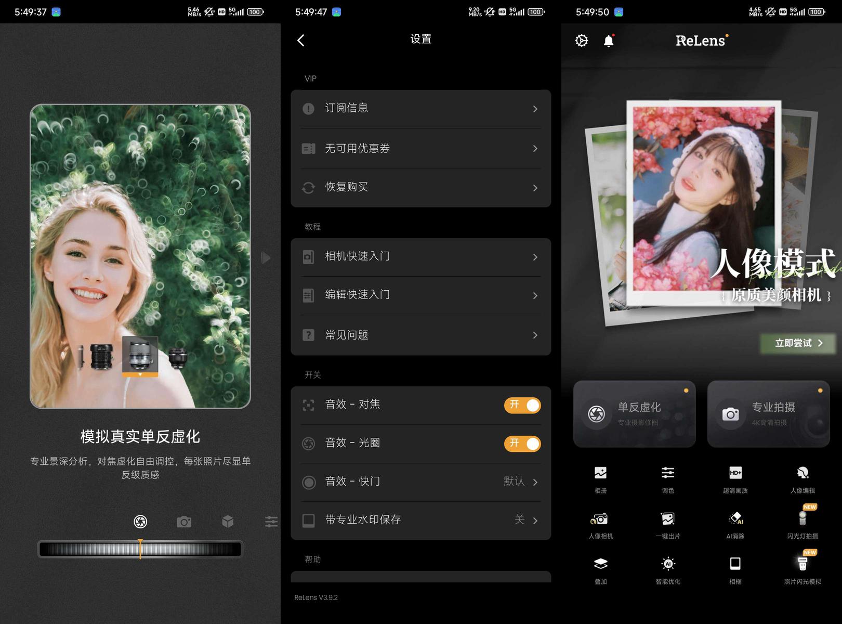Expand the 音效 - 快门 default option

(420, 482)
